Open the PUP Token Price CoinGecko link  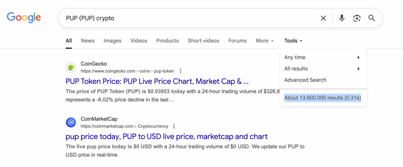pyautogui.click(x=157, y=82)
